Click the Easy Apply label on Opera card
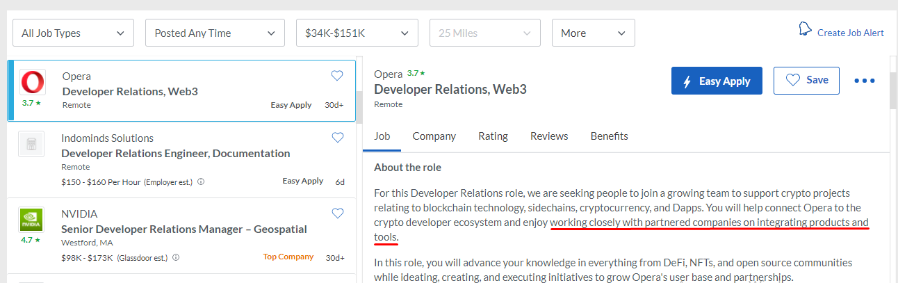The height and width of the screenshot is (283, 898). tap(291, 105)
